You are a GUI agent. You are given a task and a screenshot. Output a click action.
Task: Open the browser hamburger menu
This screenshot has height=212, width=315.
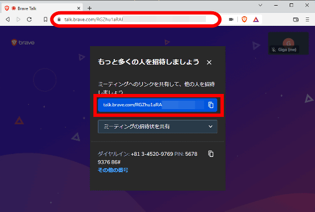click(307, 20)
